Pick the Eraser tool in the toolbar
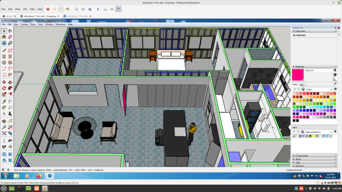This screenshot has height=192, width=342. pos(10,37)
